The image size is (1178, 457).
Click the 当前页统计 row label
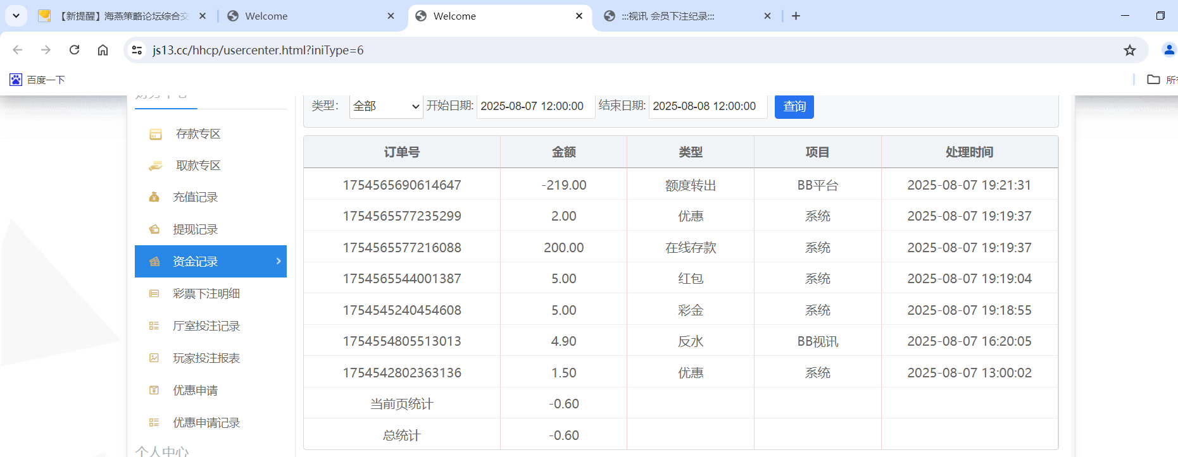402,404
